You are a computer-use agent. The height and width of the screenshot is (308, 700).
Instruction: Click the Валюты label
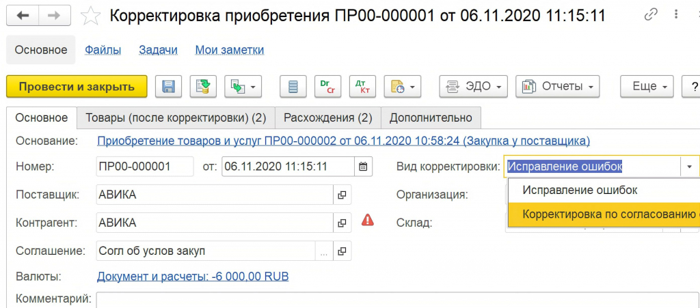pos(38,277)
